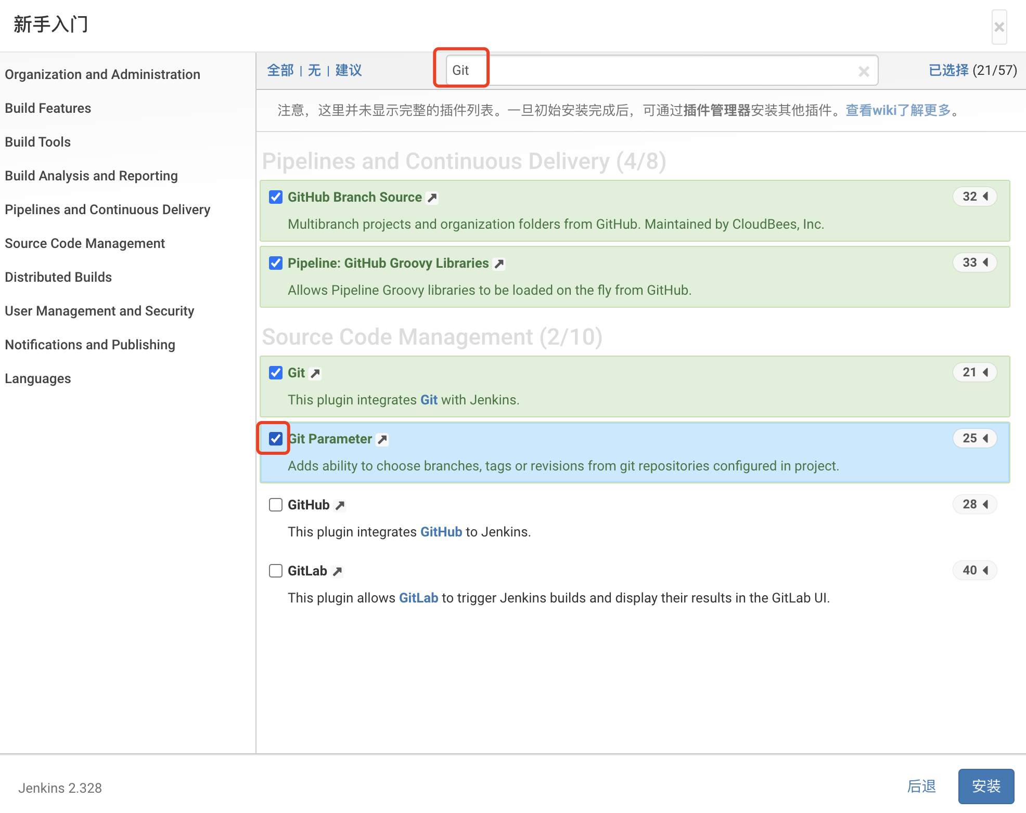
Task: Select the 建议 suggested plugins filter
Action: [348, 70]
